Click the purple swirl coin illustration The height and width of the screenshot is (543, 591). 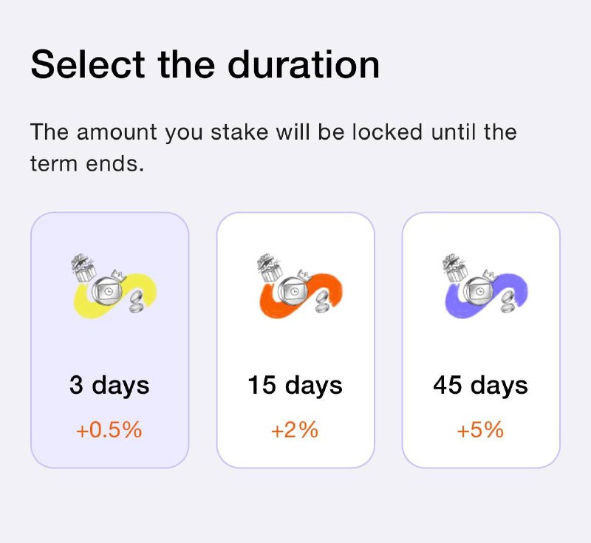tap(485, 286)
